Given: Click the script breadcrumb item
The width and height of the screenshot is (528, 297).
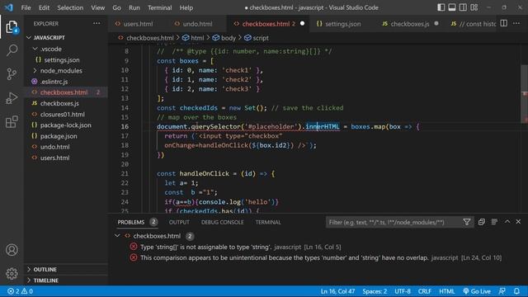Looking at the screenshot, I should coord(257,38).
